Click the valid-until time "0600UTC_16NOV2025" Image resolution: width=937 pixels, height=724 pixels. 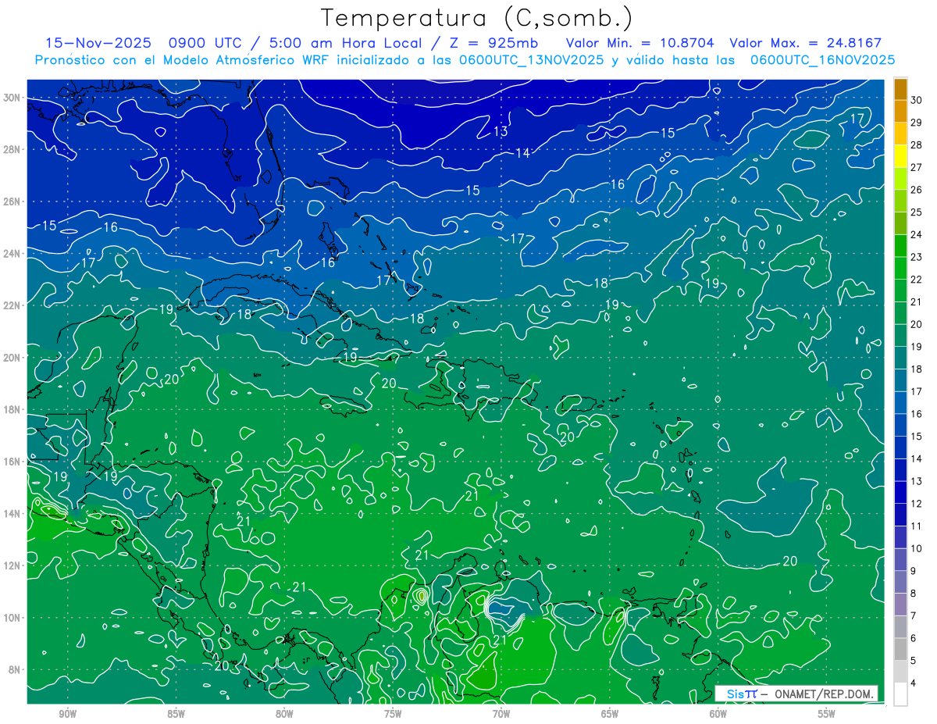tap(822, 60)
